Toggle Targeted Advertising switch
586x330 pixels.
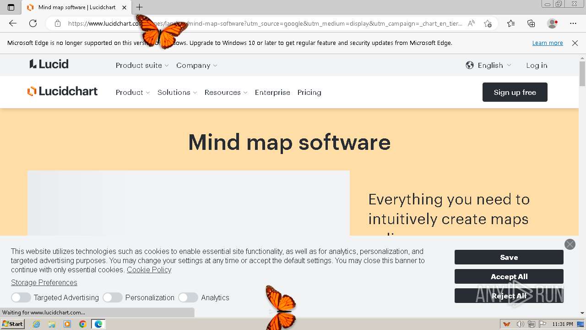(x=21, y=297)
